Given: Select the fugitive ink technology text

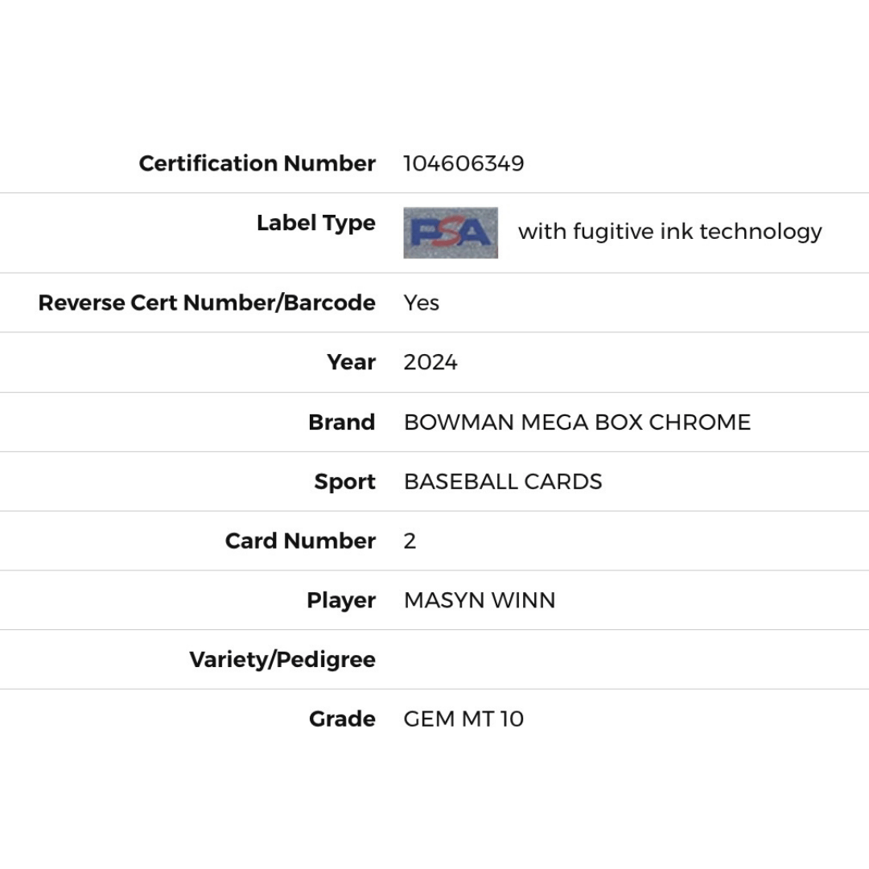Looking at the screenshot, I should tap(670, 232).
